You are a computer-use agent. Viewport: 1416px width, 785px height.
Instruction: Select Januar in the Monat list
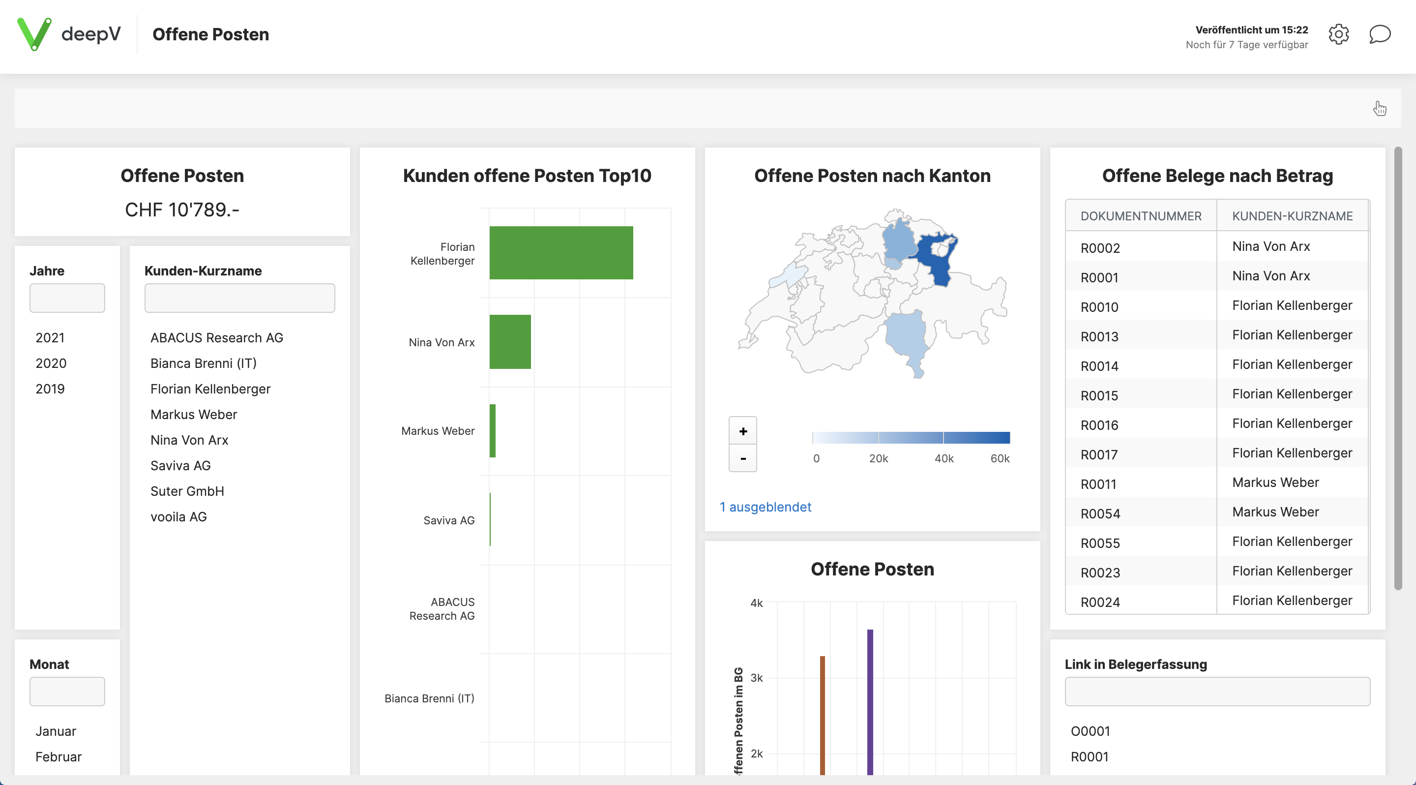(x=56, y=731)
